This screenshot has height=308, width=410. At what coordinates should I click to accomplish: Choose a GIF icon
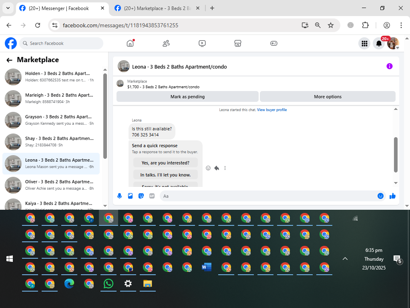point(152,196)
